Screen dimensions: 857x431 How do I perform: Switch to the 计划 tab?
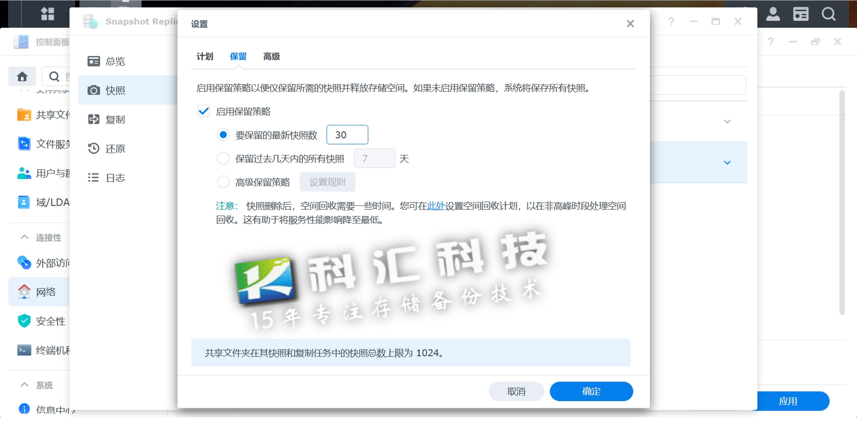point(204,56)
